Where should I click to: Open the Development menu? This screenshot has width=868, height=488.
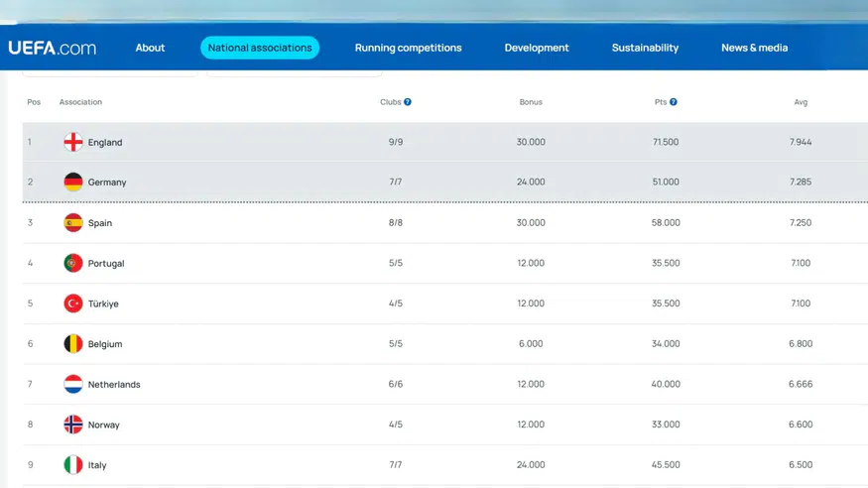pyautogui.click(x=537, y=48)
